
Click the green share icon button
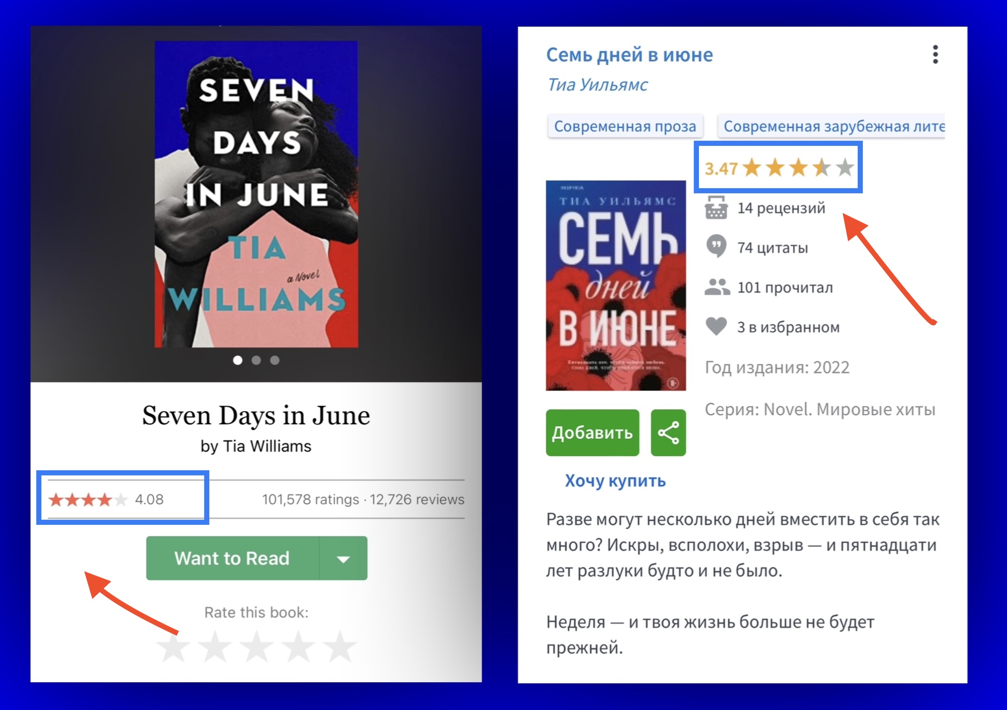(668, 432)
